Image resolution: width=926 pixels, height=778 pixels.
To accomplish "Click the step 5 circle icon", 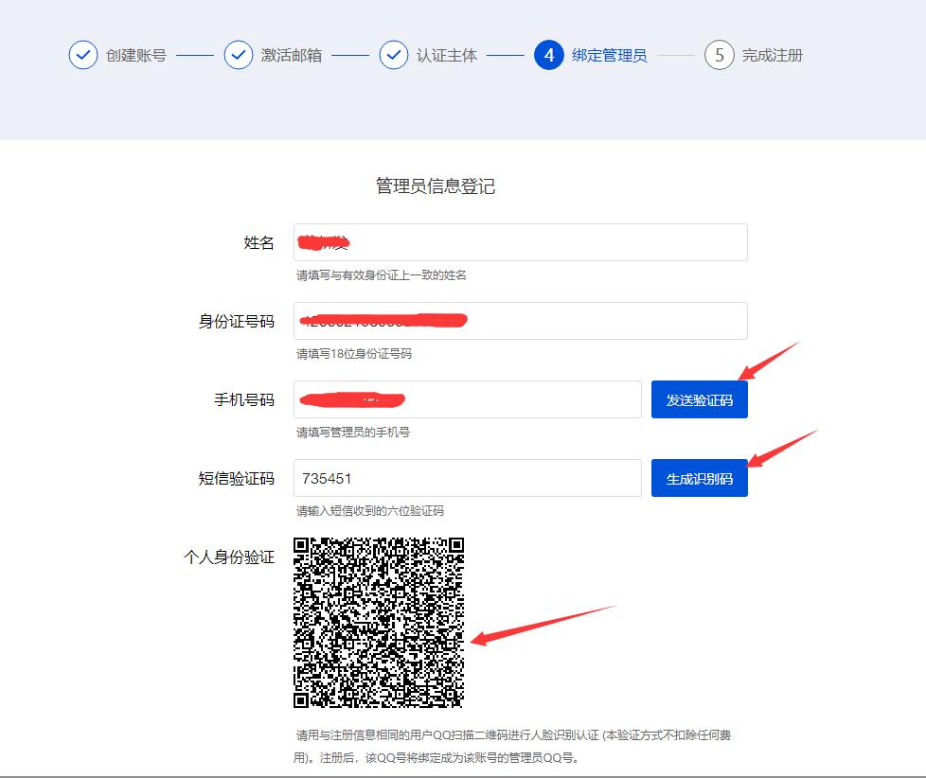I will 720,55.
